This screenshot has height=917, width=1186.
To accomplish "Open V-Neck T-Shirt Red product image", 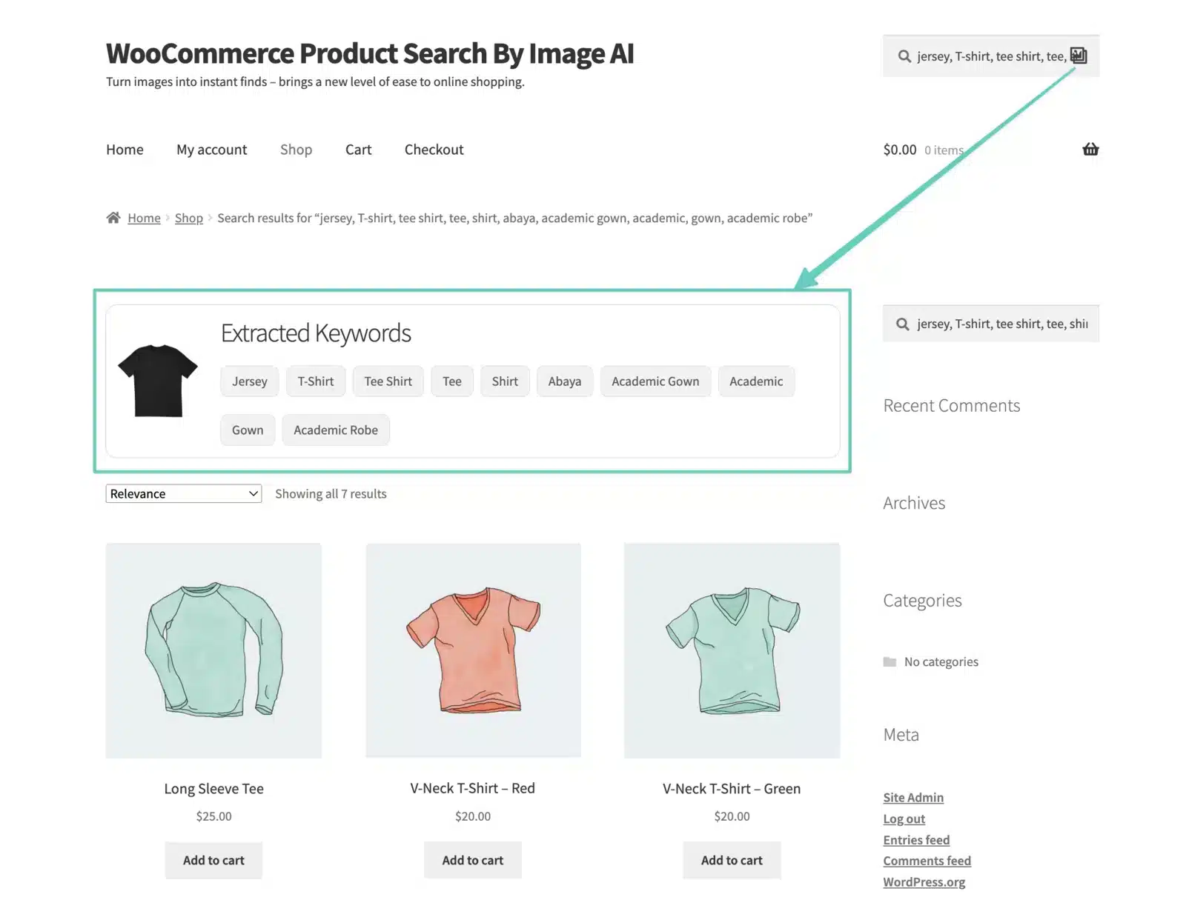I will (x=473, y=650).
